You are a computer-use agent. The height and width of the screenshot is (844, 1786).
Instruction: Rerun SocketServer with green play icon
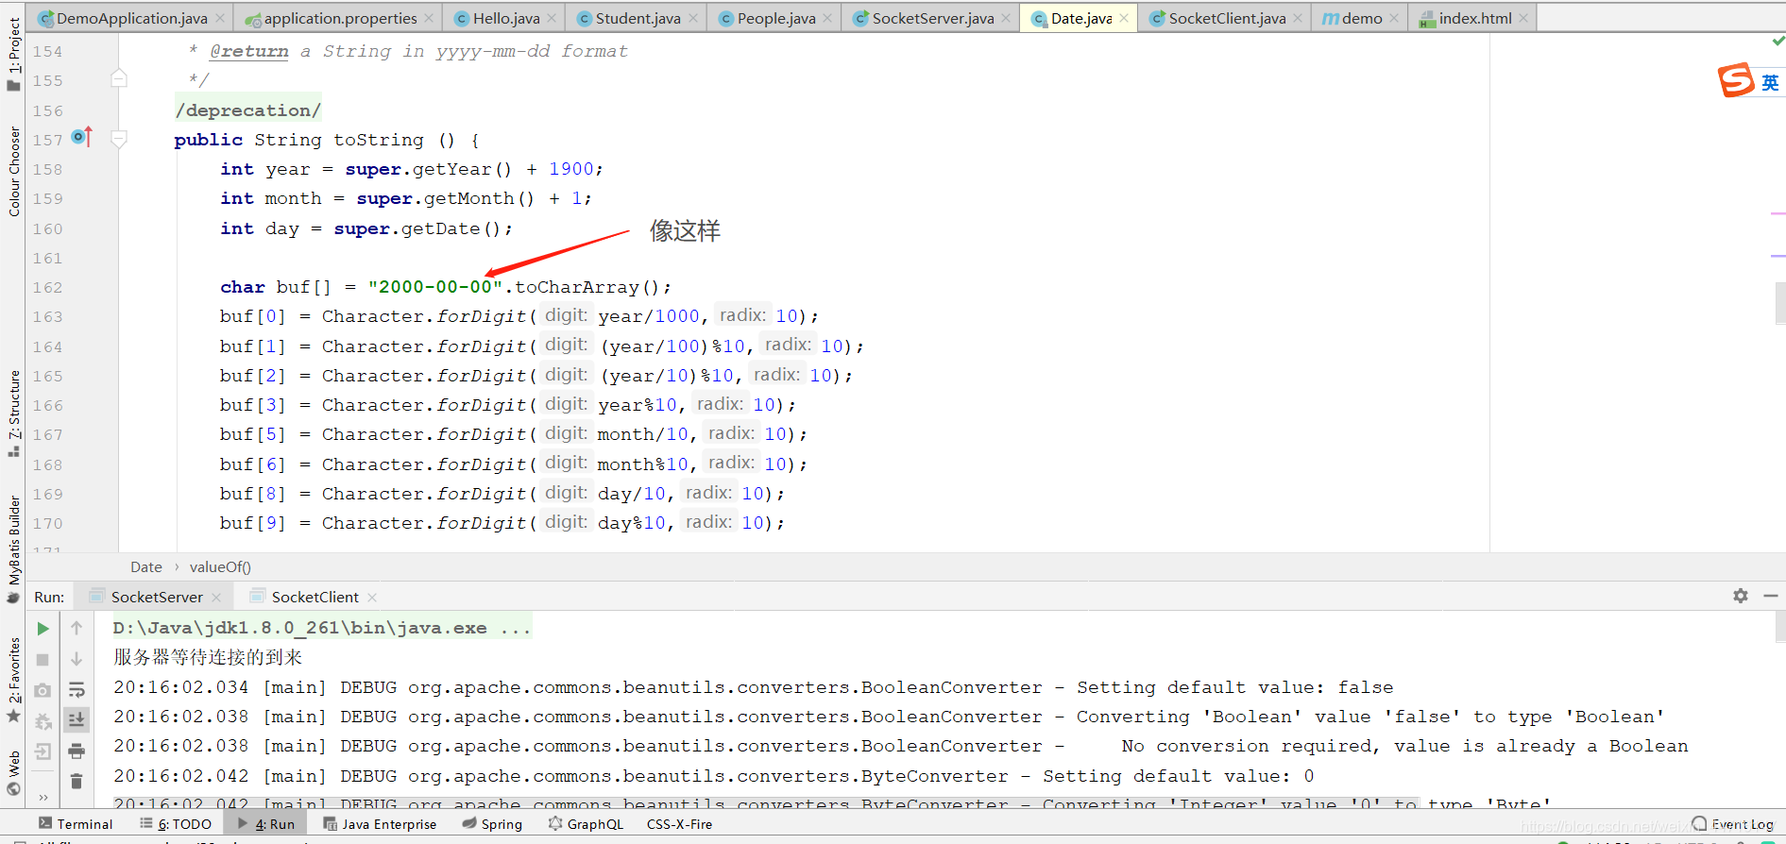tap(43, 629)
